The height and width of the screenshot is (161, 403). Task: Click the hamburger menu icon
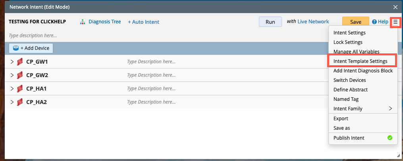pyautogui.click(x=395, y=22)
